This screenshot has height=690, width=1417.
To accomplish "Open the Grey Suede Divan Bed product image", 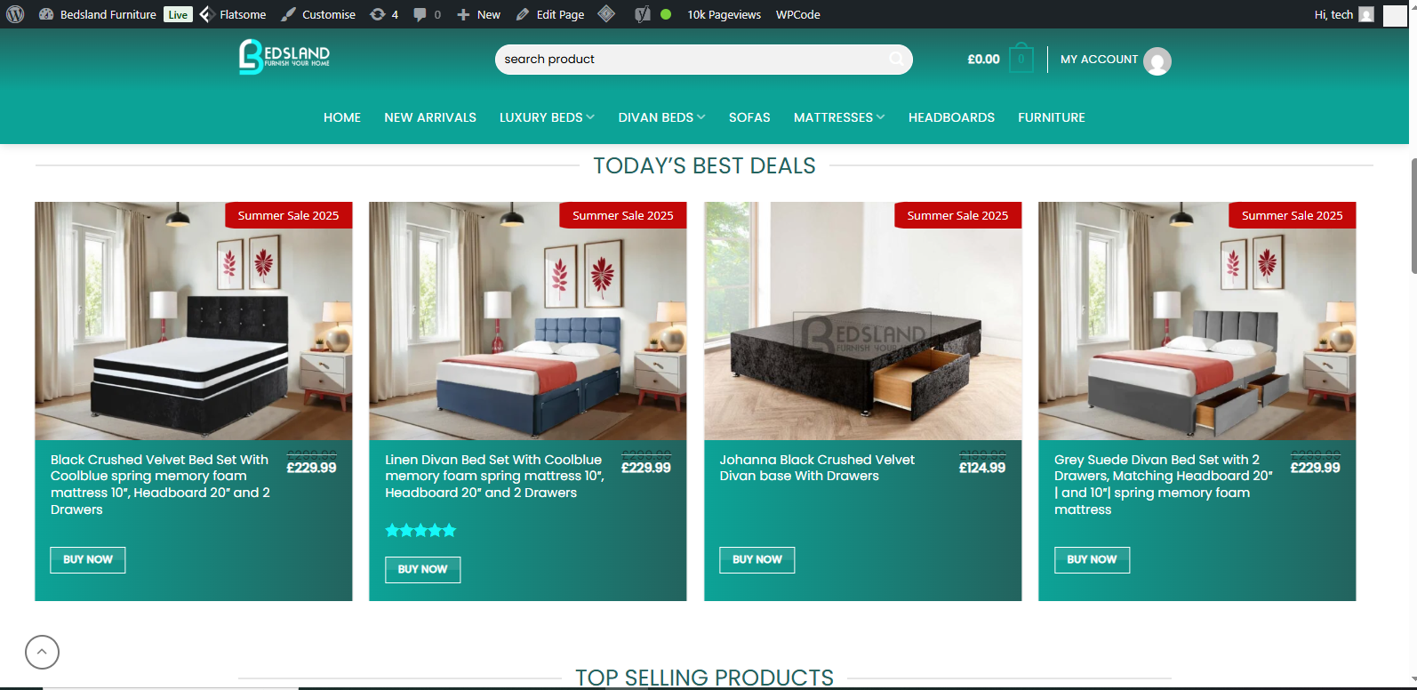I will pos(1197,321).
